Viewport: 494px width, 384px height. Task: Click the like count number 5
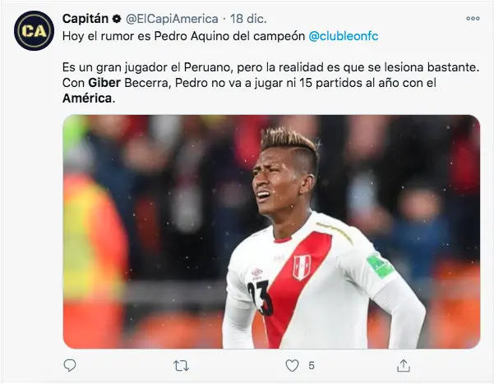click(312, 366)
